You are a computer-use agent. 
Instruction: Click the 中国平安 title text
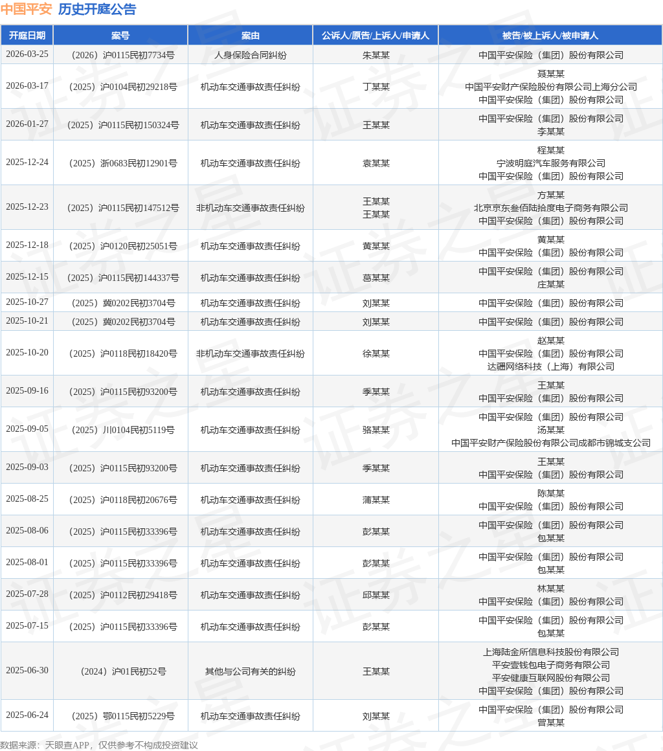coord(26,9)
